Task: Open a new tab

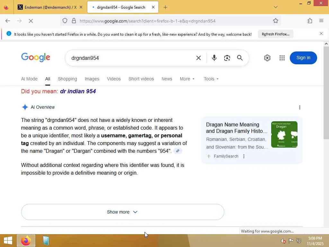Action: (x=165, y=7)
